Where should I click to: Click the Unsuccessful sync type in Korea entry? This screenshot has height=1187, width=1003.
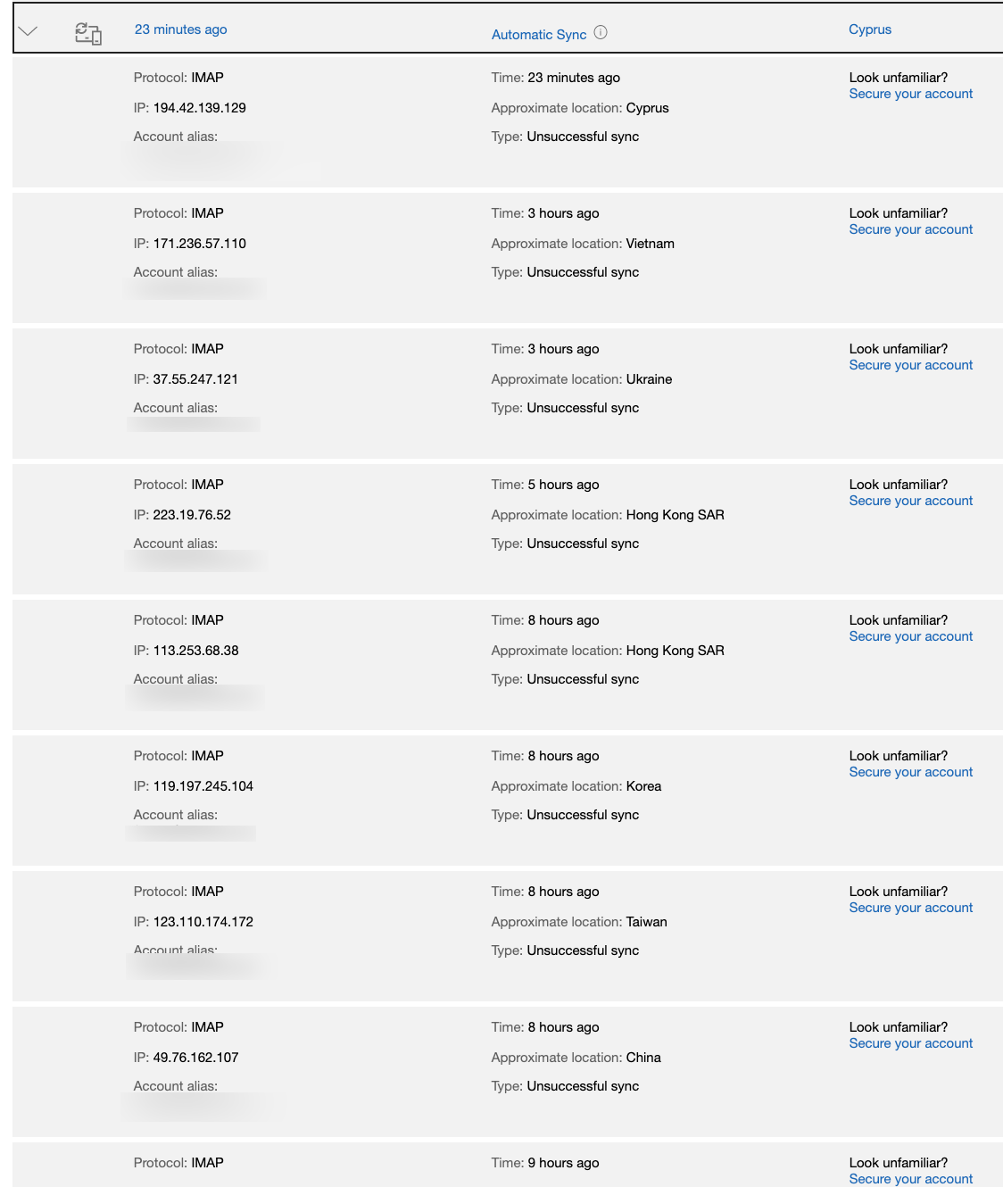pos(583,815)
